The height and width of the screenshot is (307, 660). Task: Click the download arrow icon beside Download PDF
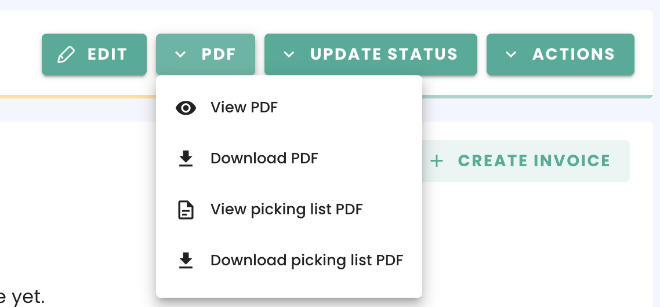[x=186, y=159]
